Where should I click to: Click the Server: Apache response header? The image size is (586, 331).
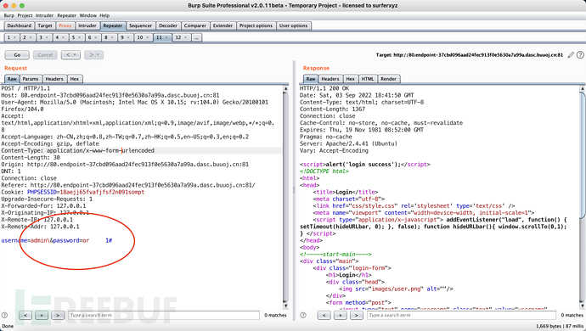[x=349, y=143]
